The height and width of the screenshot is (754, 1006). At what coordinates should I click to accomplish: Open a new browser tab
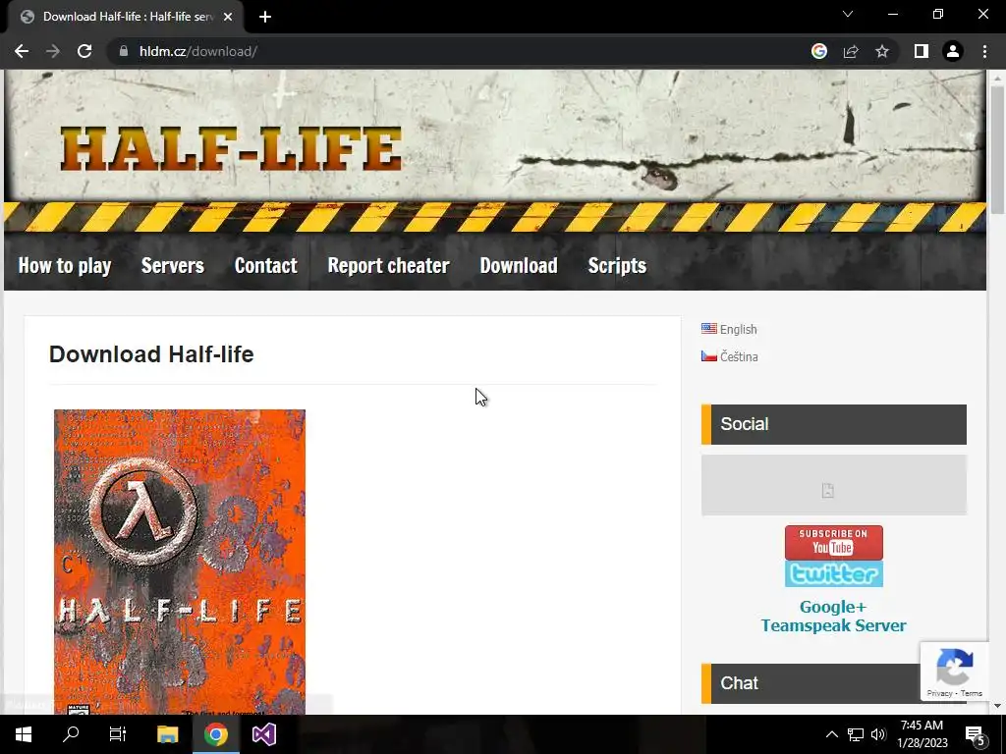point(265,17)
